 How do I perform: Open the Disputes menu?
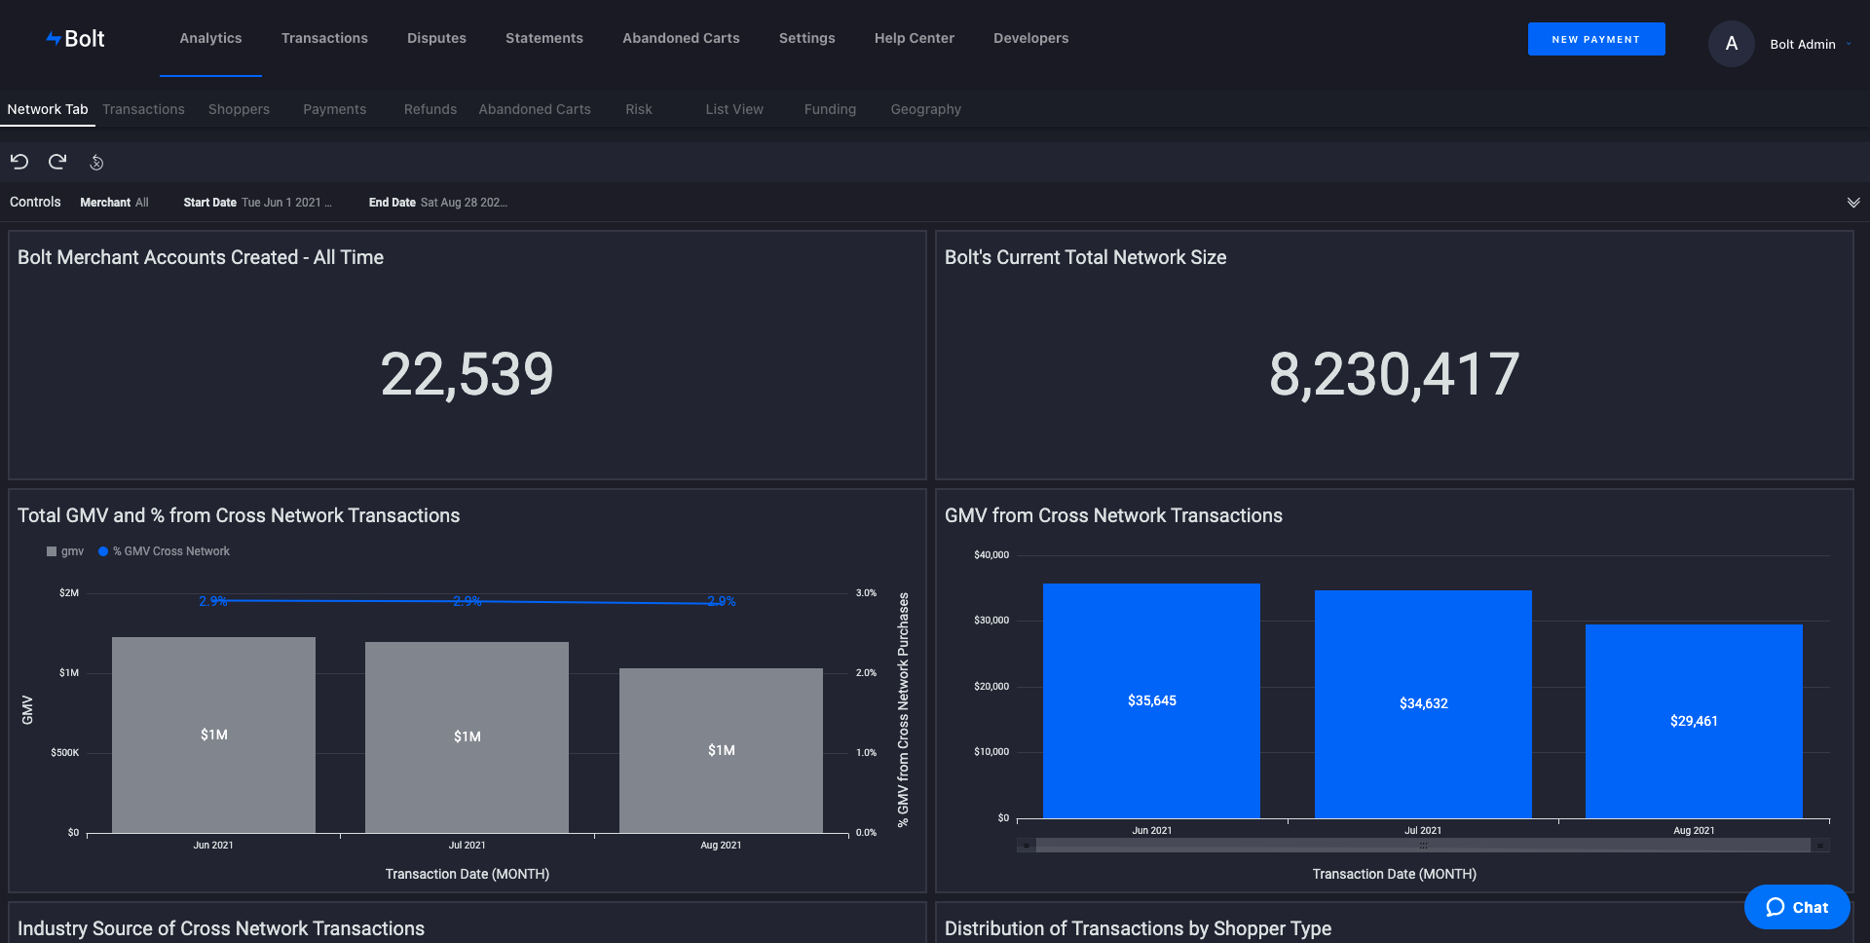pos(436,38)
